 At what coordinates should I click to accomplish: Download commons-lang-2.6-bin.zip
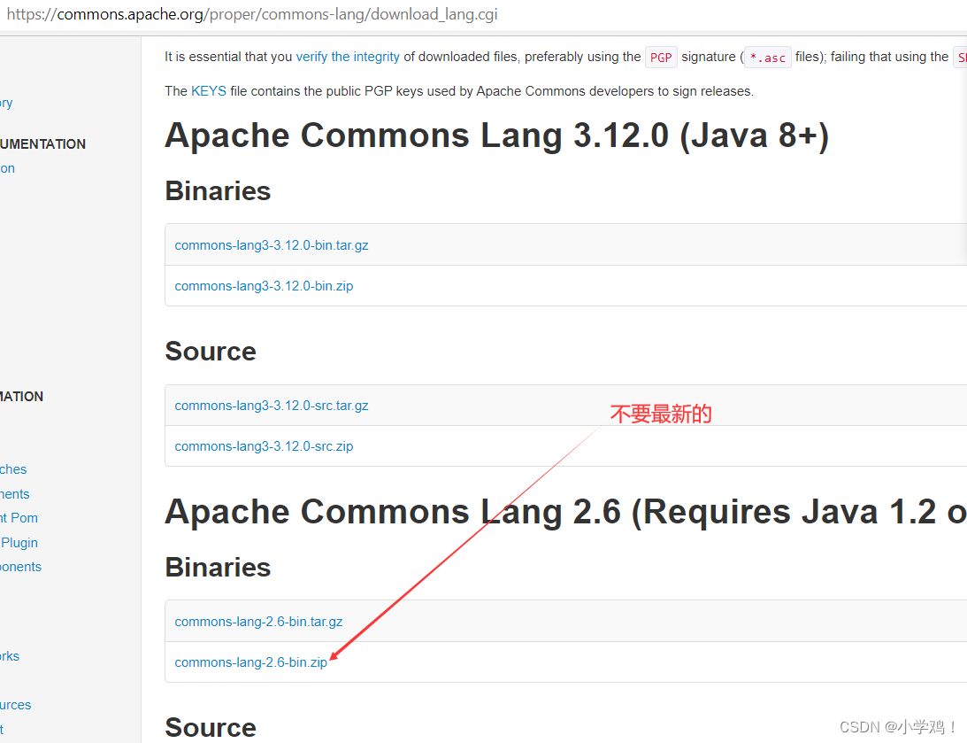tap(251, 662)
